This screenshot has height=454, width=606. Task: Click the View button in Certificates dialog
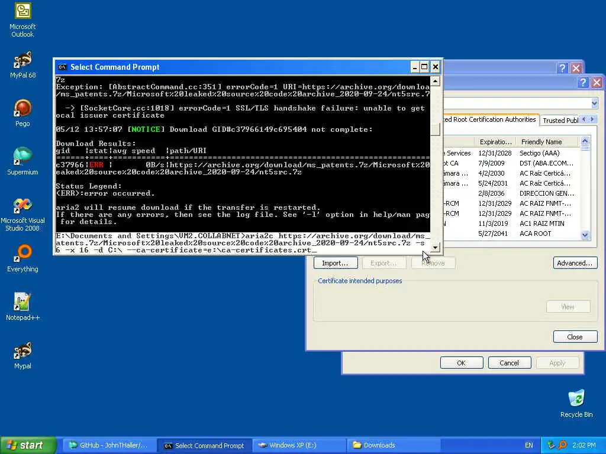pyautogui.click(x=568, y=307)
